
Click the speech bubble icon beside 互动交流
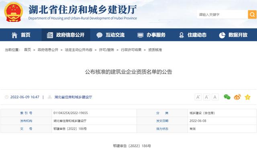click(x=99, y=35)
